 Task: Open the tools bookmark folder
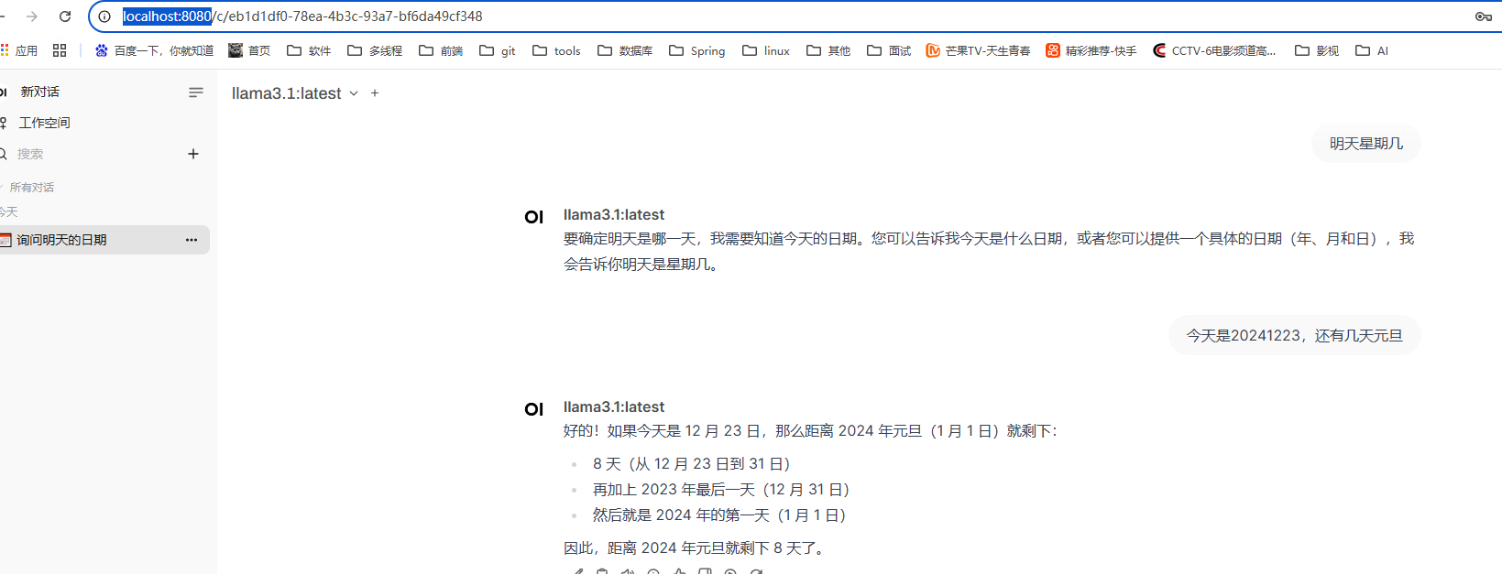tap(556, 50)
